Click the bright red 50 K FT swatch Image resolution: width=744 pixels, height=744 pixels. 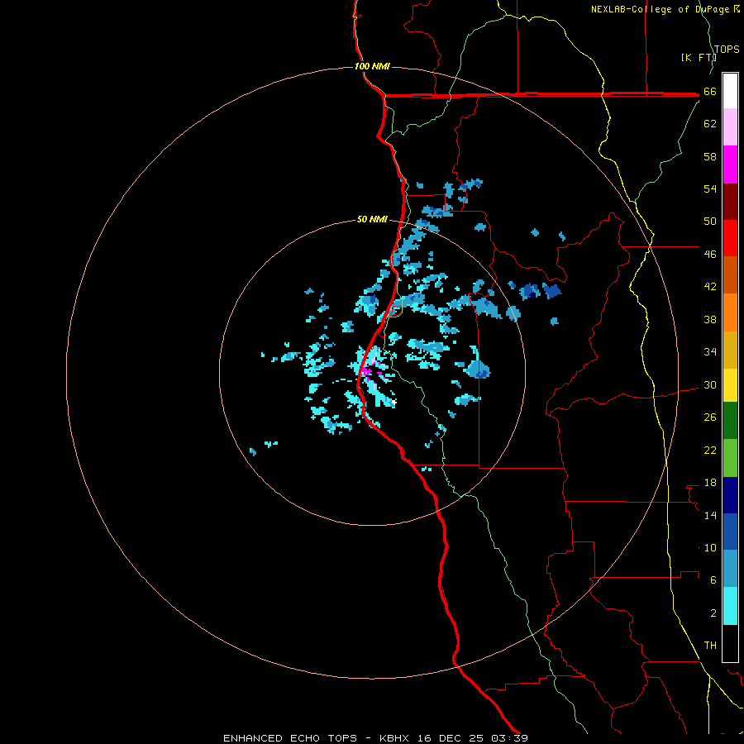point(730,238)
